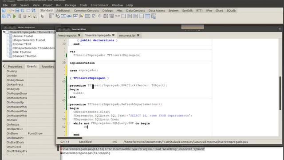The height and width of the screenshot is (160, 284).
Task: Pick TToggleBox component in palette
Action: (88, 16)
